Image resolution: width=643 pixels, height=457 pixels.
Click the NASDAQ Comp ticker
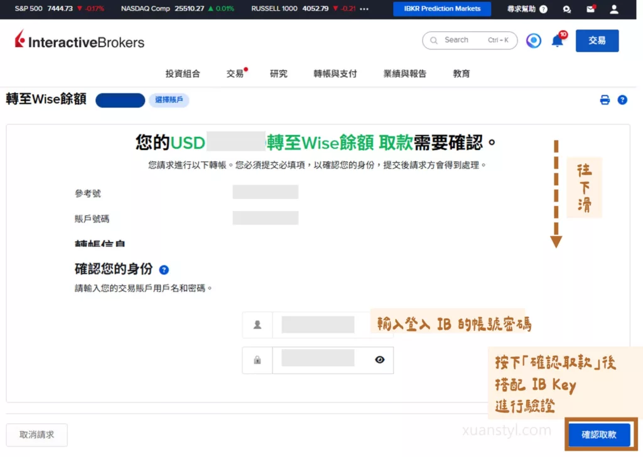click(x=178, y=9)
